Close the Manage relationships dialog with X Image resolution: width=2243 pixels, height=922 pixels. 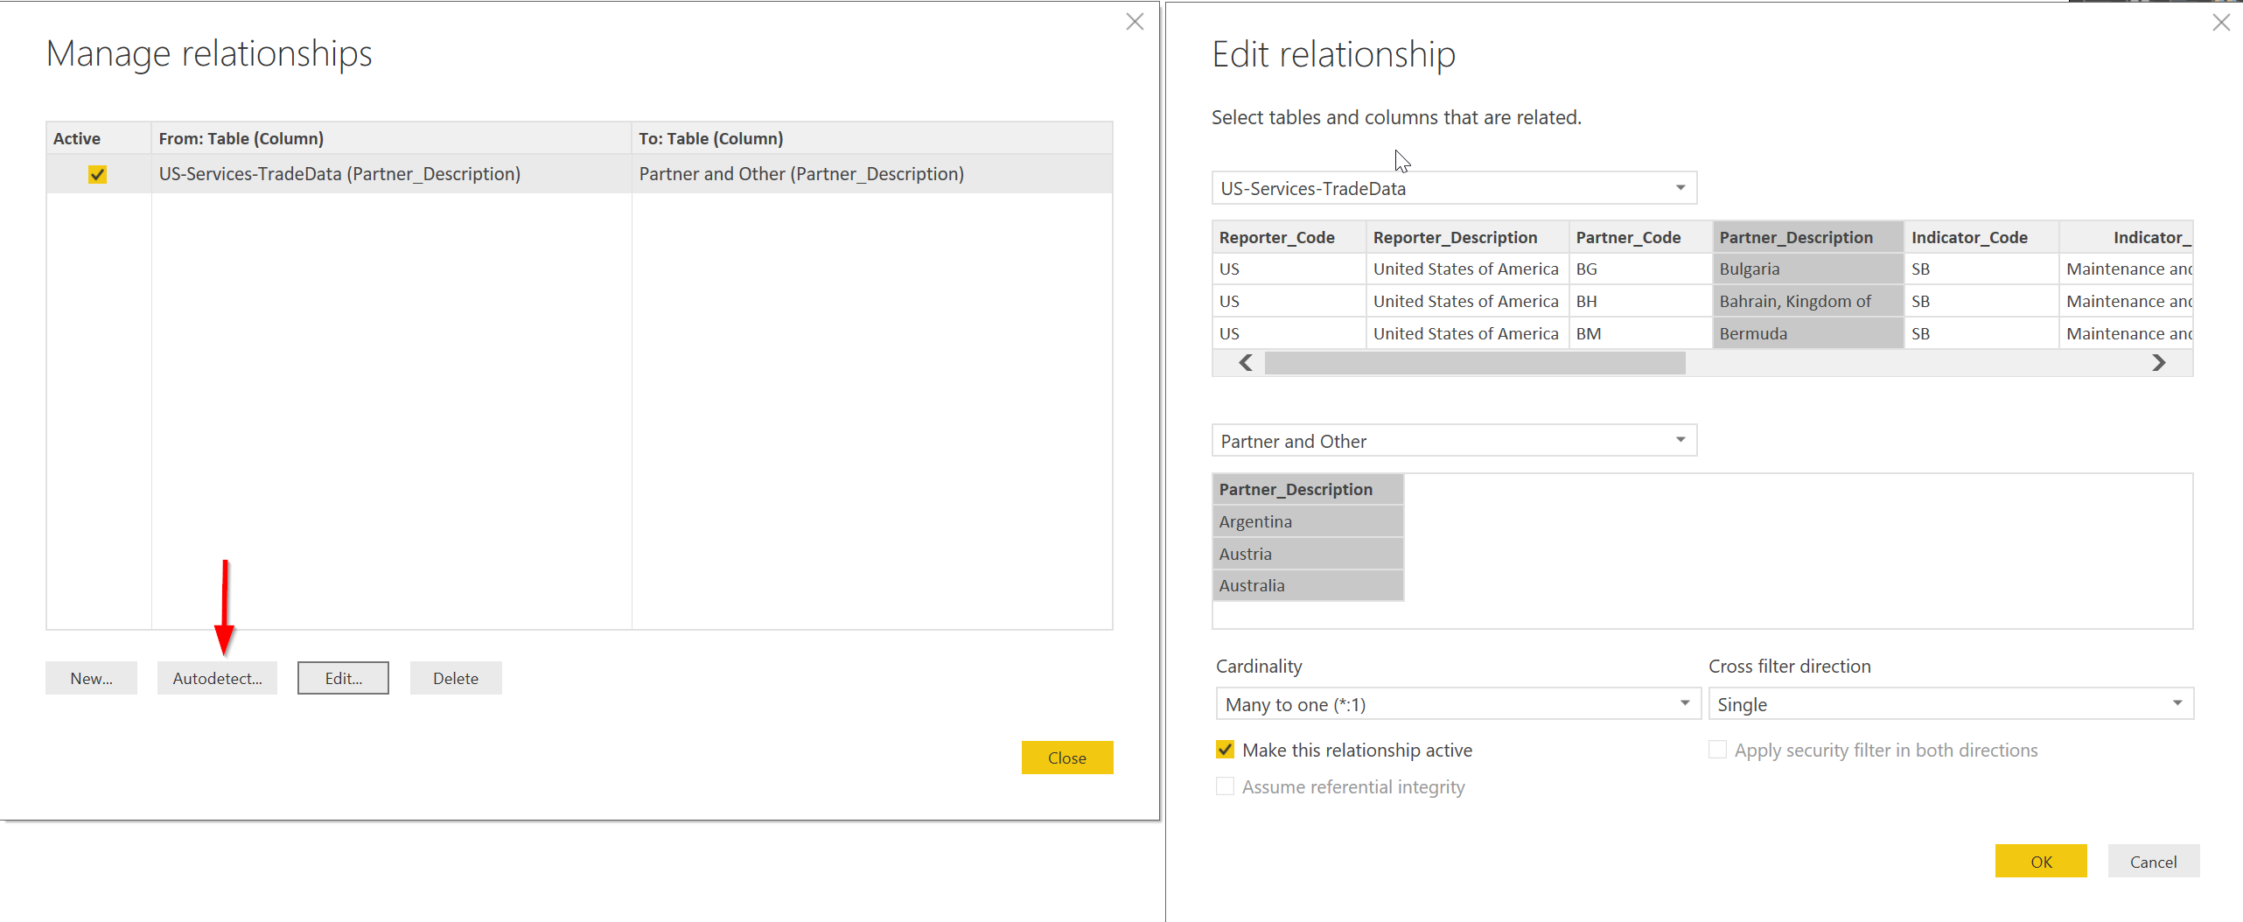(1135, 22)
